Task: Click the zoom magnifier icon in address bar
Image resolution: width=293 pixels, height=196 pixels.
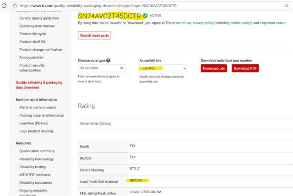Action: (287, 5)
